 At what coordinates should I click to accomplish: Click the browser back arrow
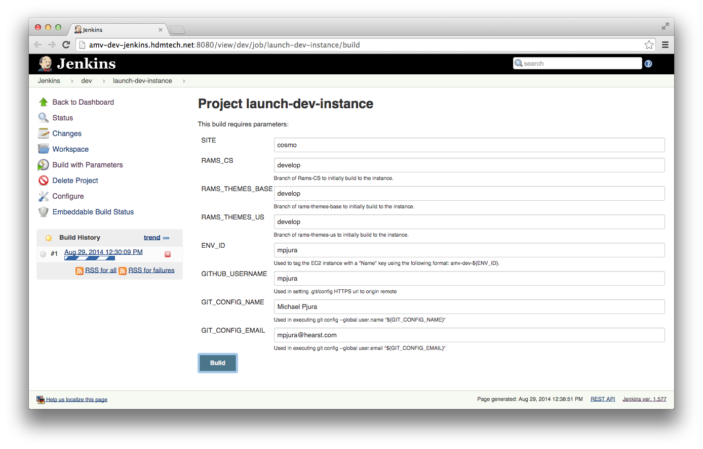point(37,44)
